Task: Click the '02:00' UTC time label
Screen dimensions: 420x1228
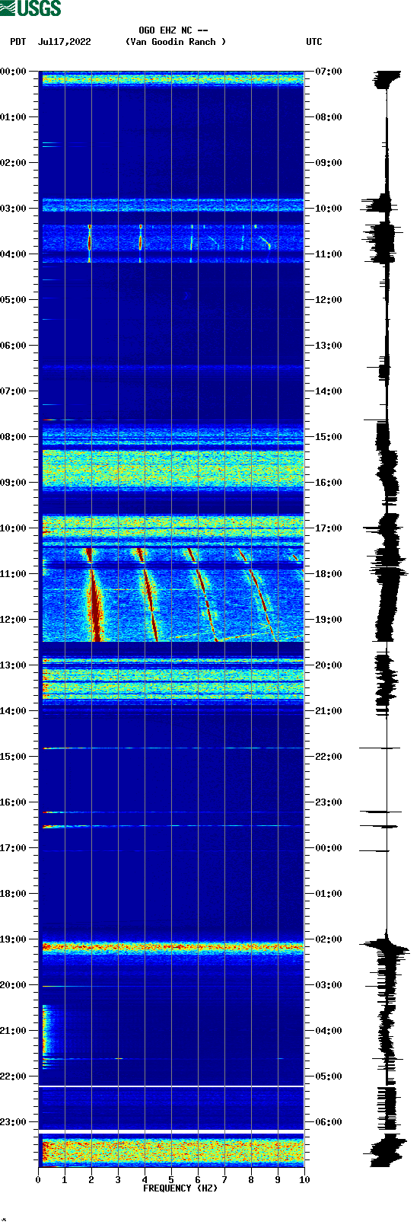Action: (x=329, y=939)
